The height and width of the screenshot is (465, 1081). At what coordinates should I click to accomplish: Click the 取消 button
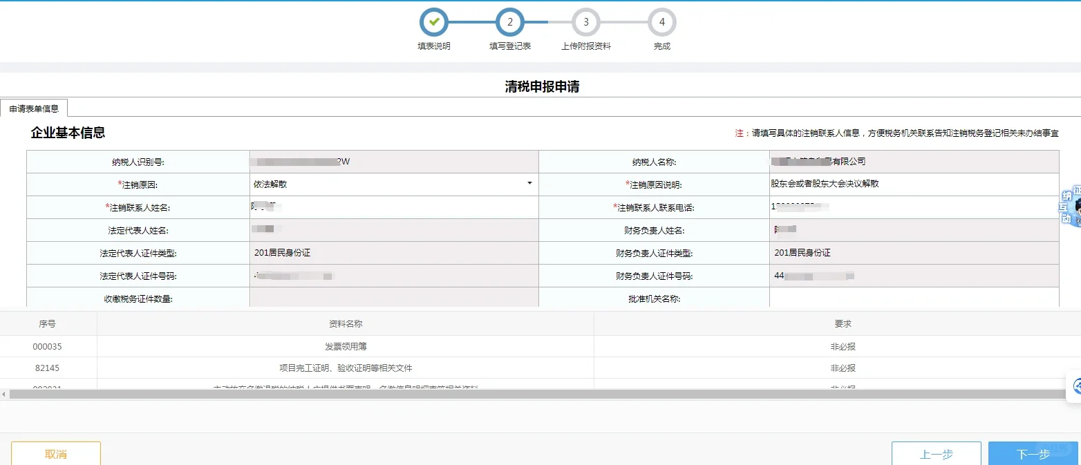pos(56,453)
